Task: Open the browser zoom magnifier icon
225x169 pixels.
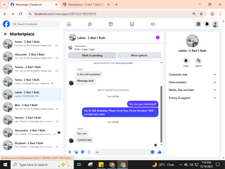Action: (194, 14)
